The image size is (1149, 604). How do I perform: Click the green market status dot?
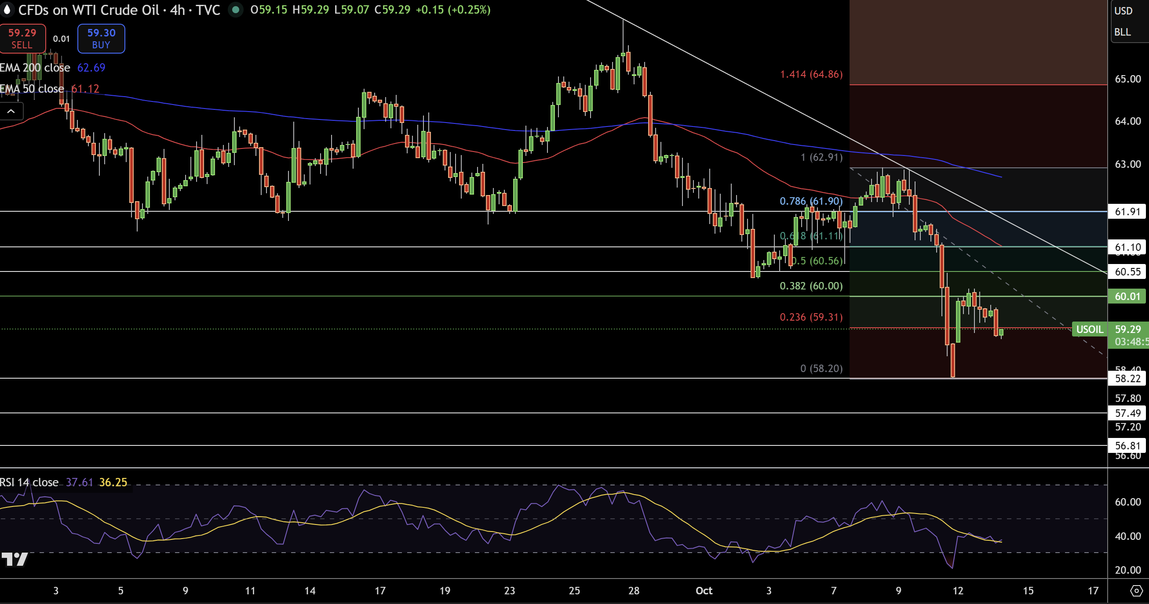coord(235,10)
